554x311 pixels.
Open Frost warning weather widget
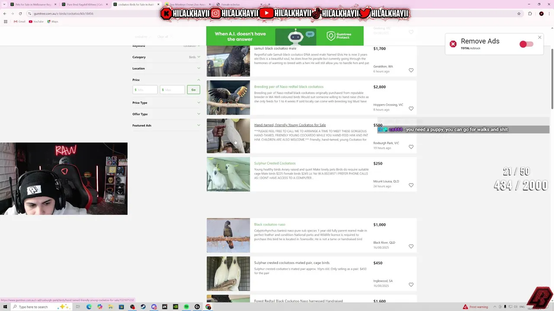coord(476,307)
